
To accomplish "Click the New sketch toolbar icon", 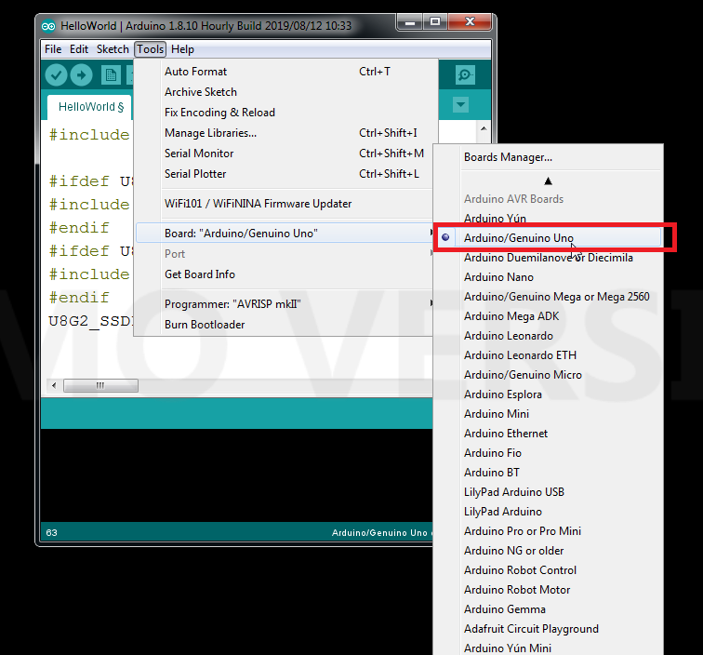I will pyautogui.click(x=111, y=75).
